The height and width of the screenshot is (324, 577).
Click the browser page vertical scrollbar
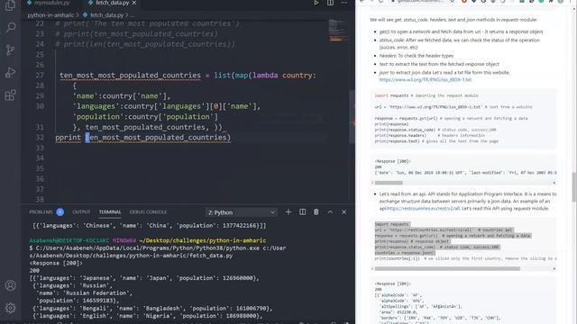(x=574, y=187)
